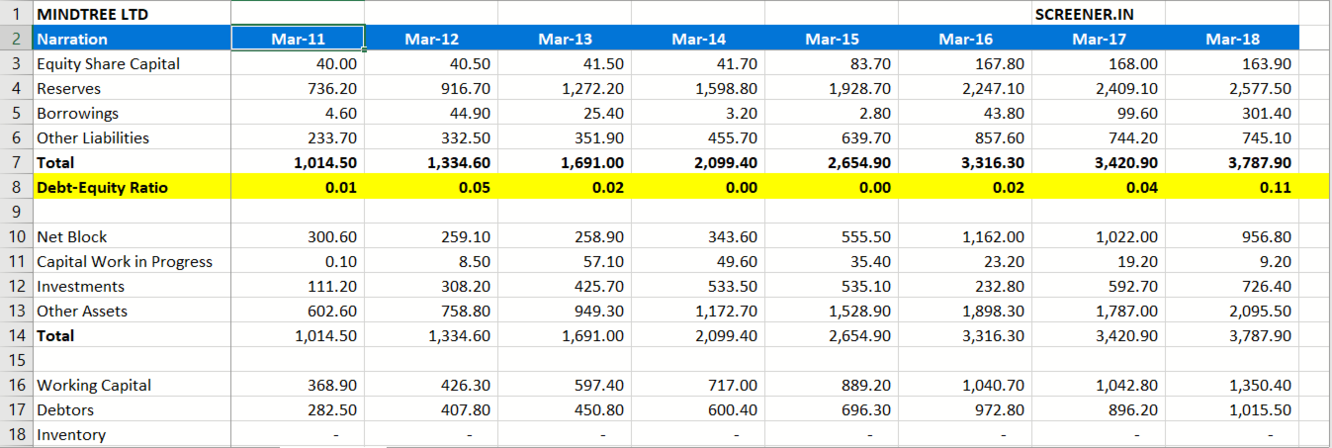The height and width of the screenshot is (448, 1332).
Task: Click Borrowings value 44.90
Action: 471,113
